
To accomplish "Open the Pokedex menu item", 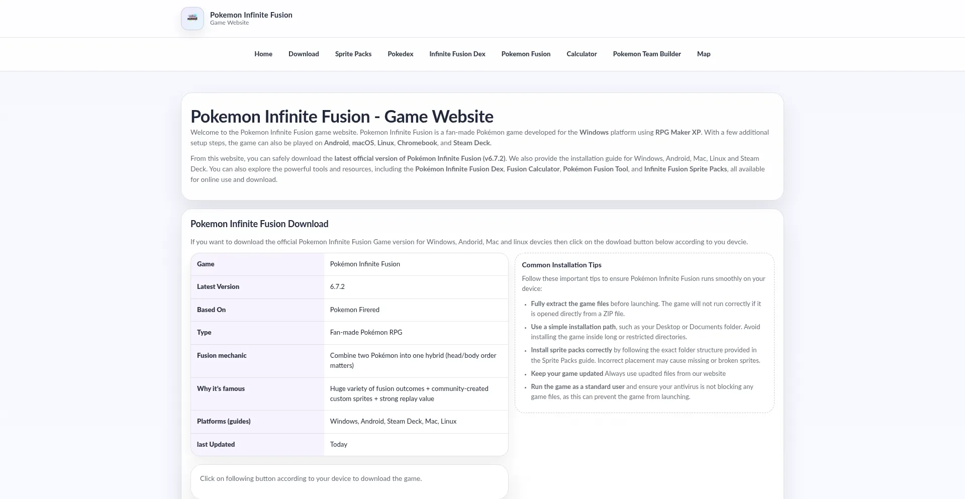I will [401, 54].
